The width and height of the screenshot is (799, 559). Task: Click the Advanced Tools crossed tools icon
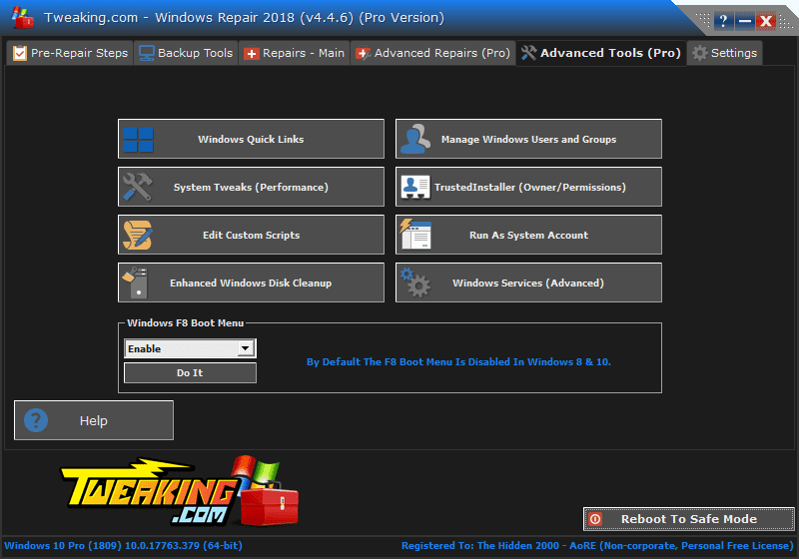[529, 53]
